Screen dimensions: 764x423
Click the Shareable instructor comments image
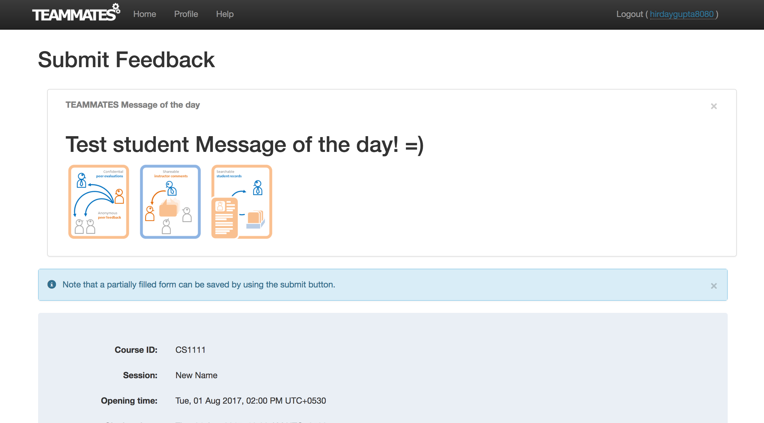click(x=170, y=202)
